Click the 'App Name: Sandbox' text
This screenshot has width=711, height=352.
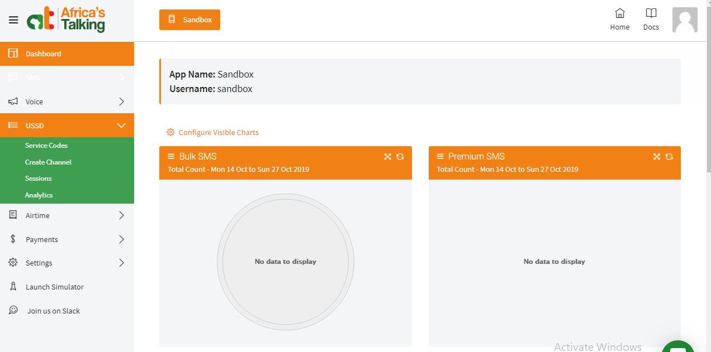click(211, 74)
